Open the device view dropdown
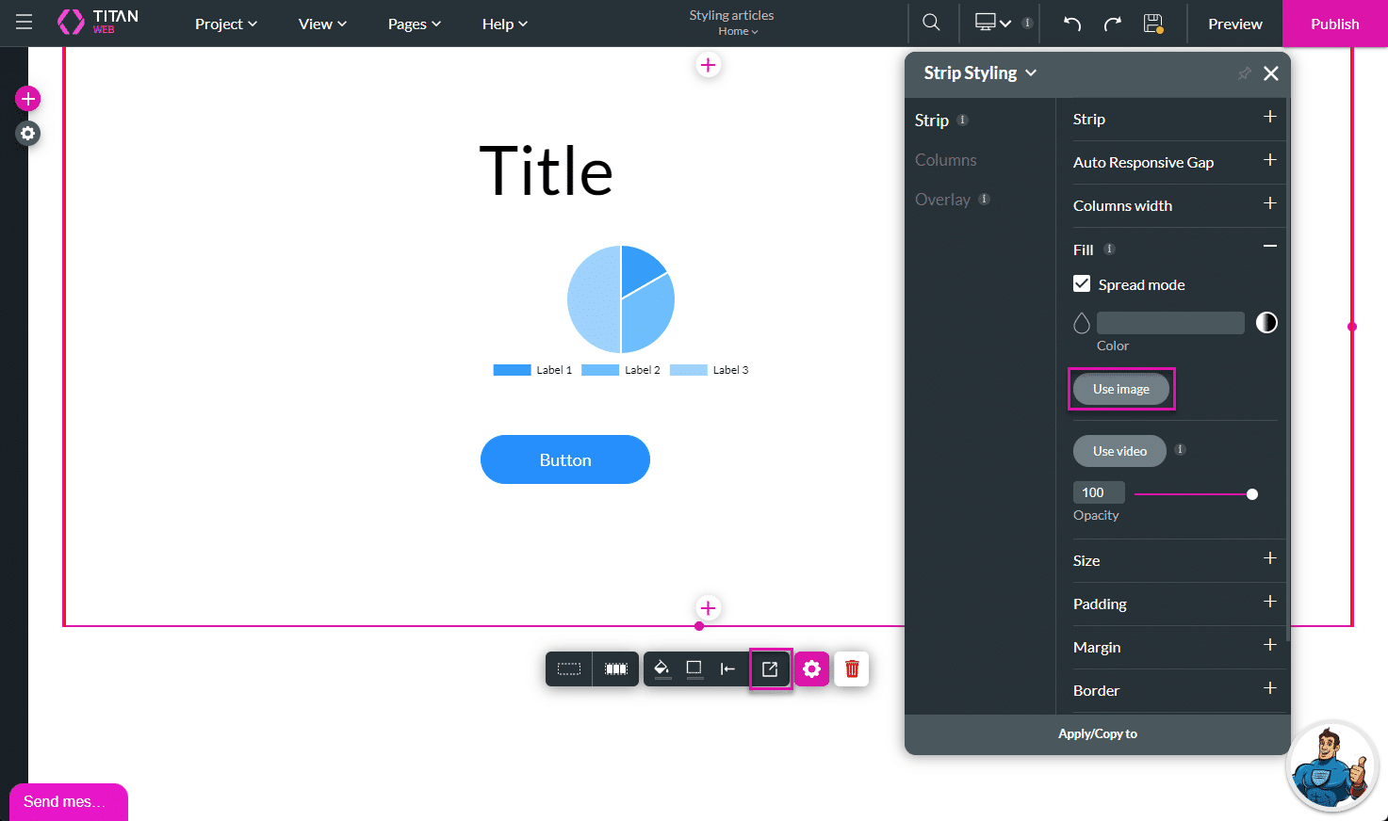 993,24
